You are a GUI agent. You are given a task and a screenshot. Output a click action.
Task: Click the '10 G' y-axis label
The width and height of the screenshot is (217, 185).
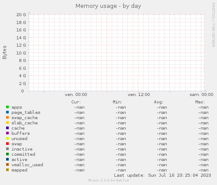21,53
